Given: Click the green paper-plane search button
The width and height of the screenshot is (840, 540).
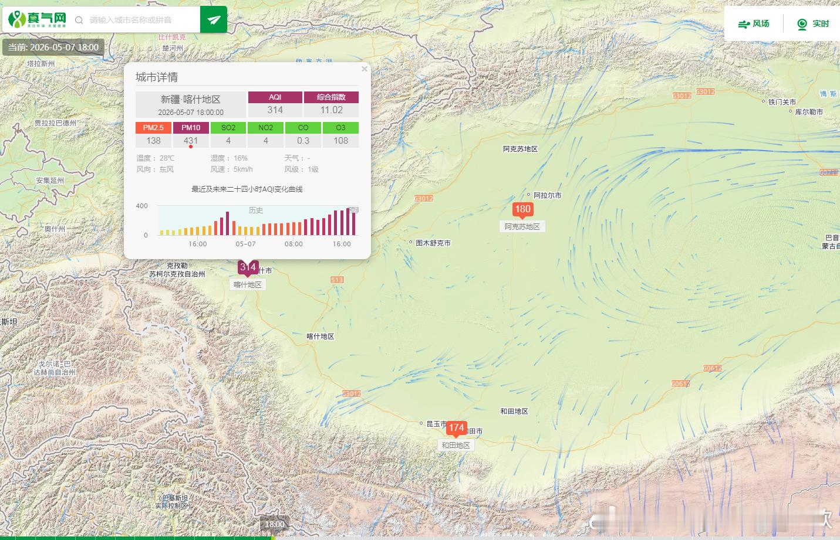Looking at the screenshot, I should (x=214, y=19).
